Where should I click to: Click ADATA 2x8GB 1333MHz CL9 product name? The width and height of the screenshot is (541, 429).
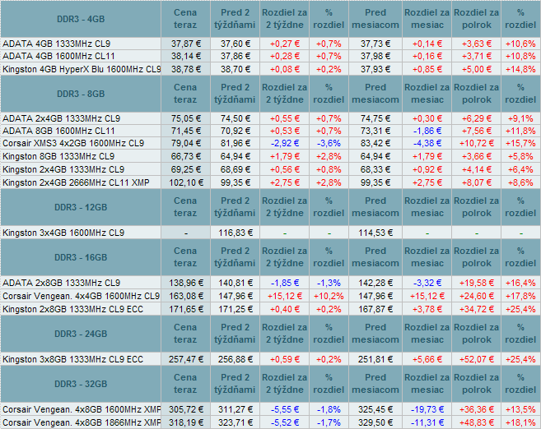62,283
